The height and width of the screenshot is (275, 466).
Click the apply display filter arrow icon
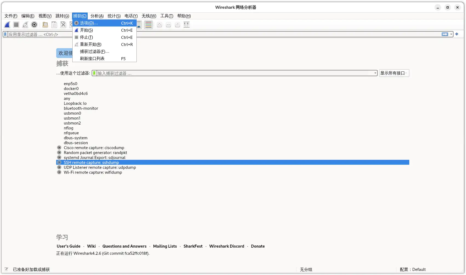[x=445, y=34]
